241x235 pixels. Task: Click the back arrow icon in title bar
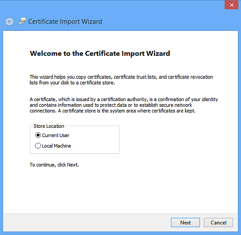10,22
